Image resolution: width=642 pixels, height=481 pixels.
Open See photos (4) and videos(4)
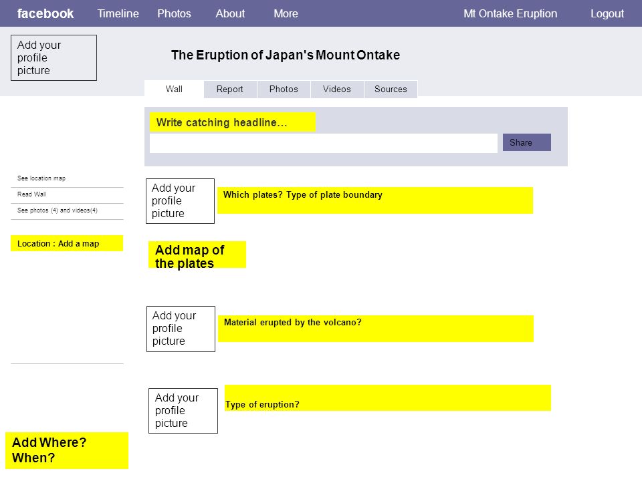coord(58,210)
